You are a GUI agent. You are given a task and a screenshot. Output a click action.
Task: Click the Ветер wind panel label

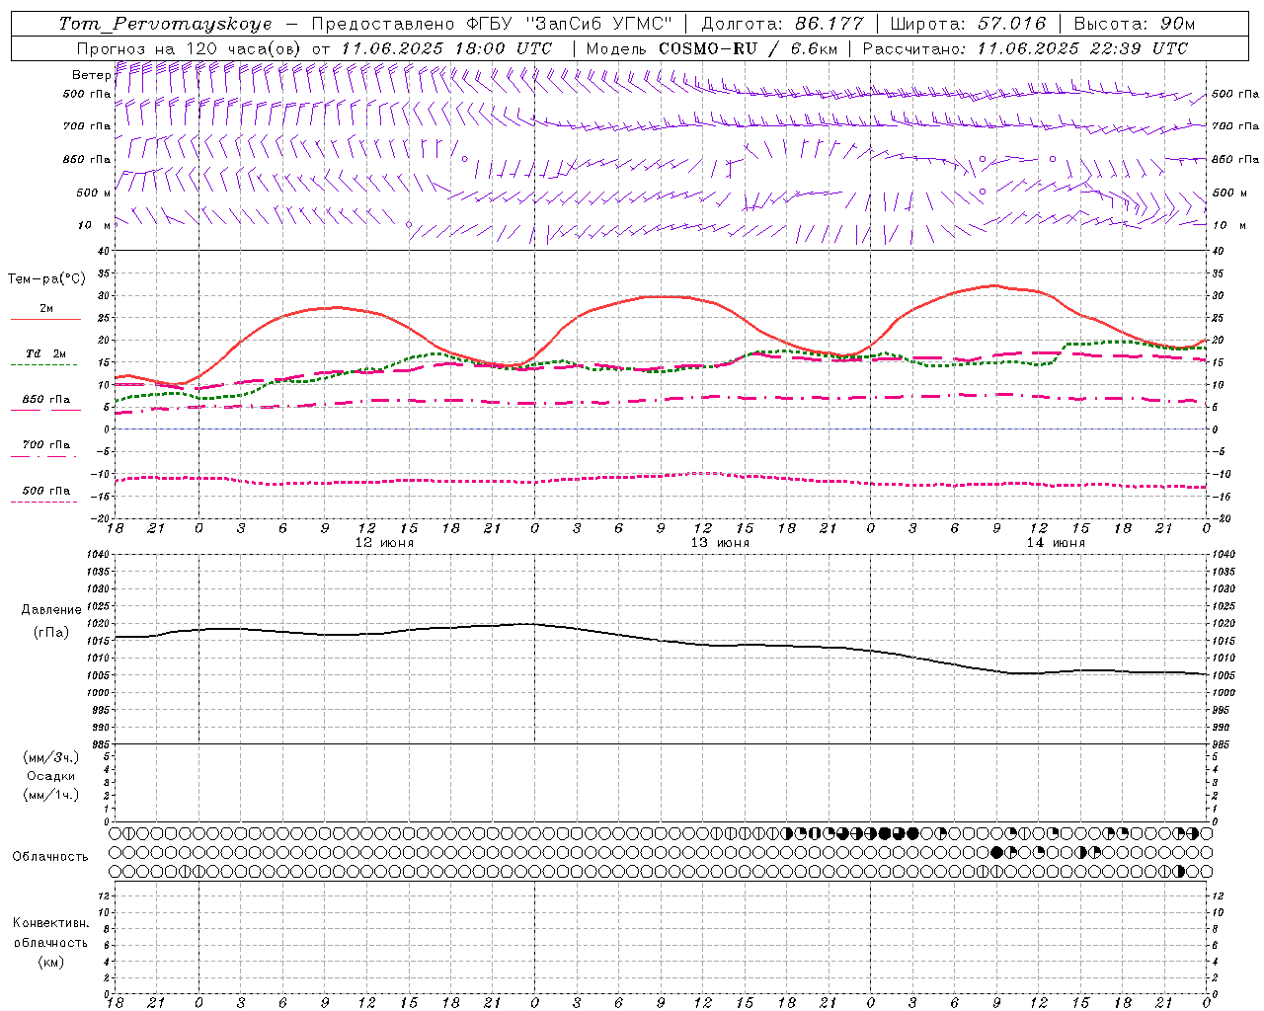click(x=91, y=75)
